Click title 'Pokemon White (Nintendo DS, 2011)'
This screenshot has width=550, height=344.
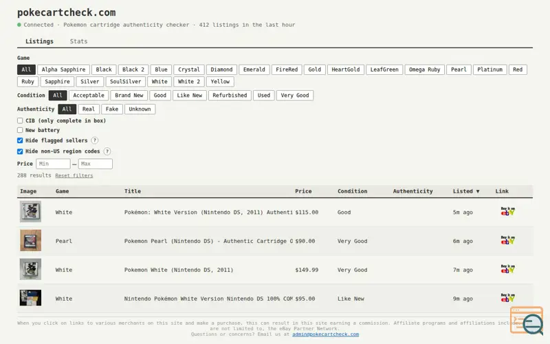tap(179, 270)
